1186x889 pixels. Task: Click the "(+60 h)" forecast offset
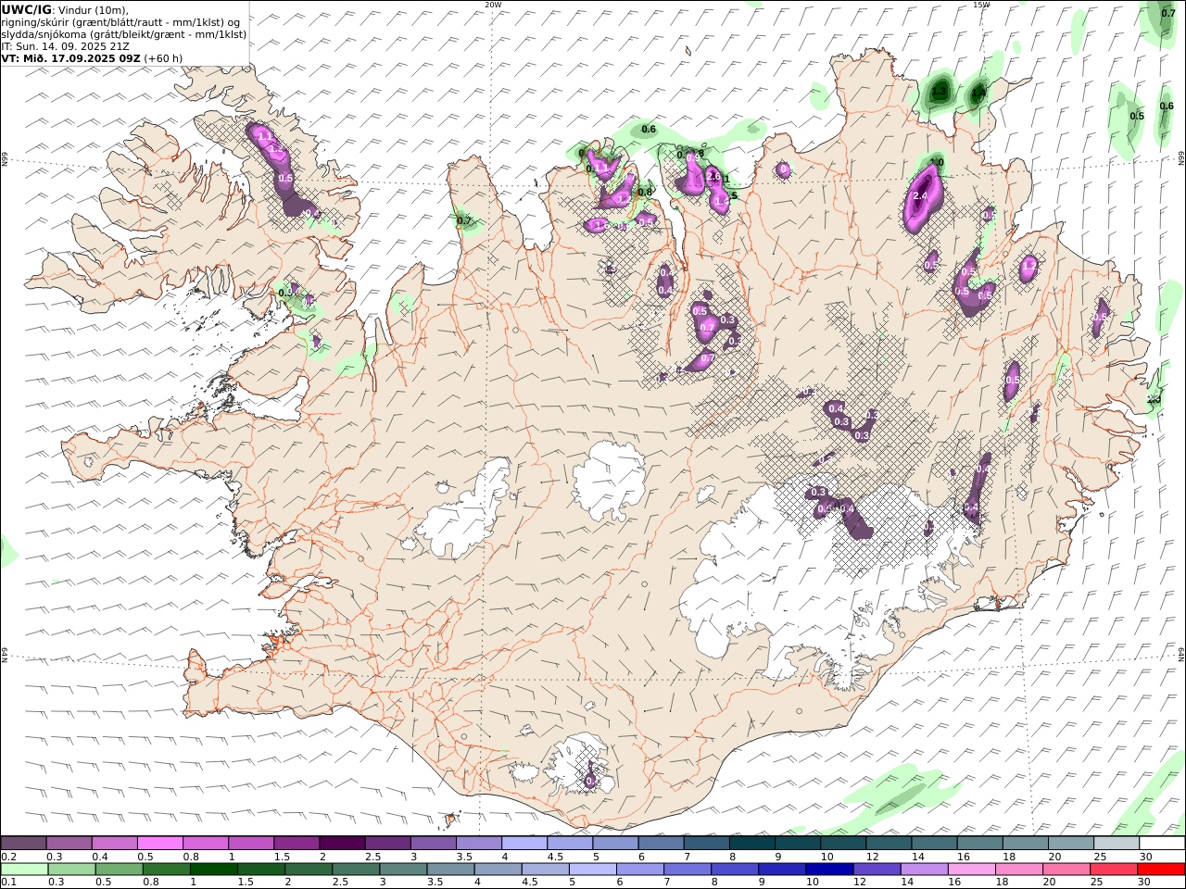(x=163, y=58)
